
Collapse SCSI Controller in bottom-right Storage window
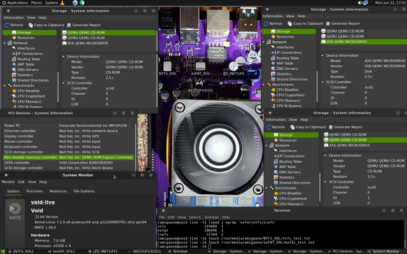[x=325, y=182]
